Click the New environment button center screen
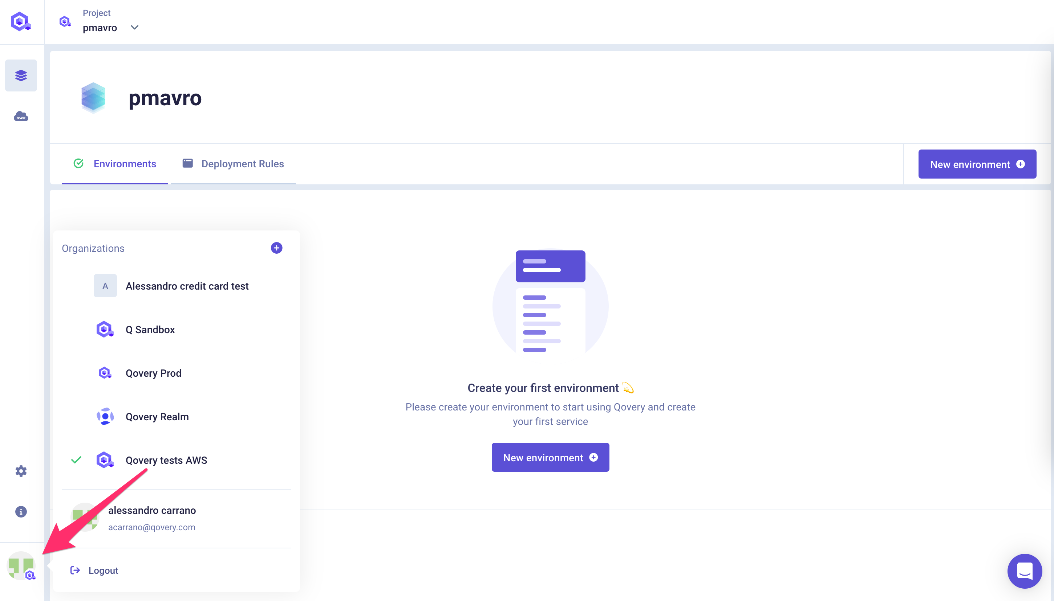 tap(550, 457)
